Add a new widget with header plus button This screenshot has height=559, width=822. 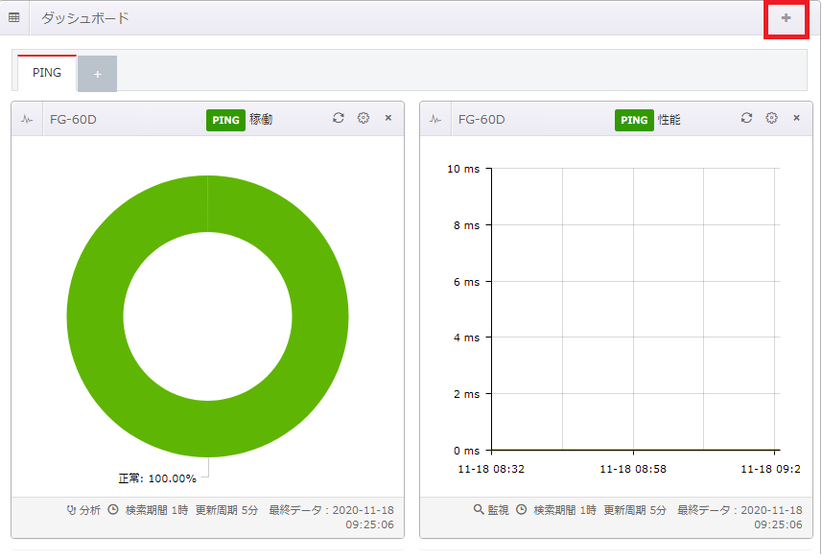(x=786, y=18)
